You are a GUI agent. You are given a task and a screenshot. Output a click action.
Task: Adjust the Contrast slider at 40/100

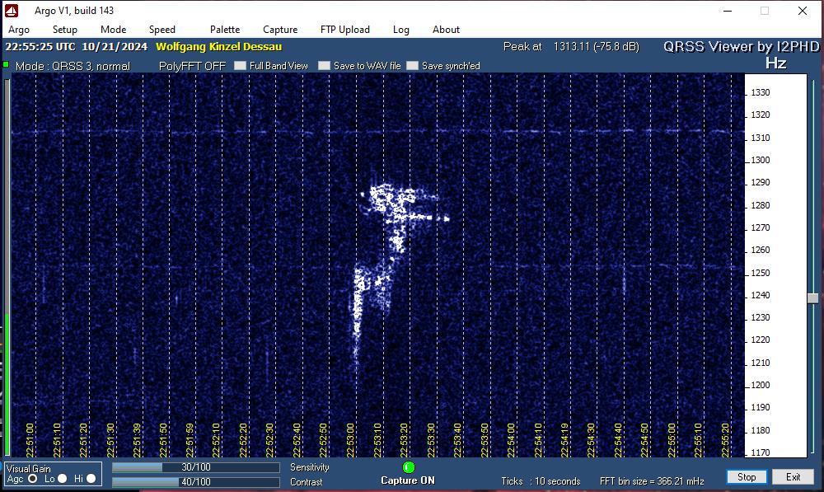(196, 482)
